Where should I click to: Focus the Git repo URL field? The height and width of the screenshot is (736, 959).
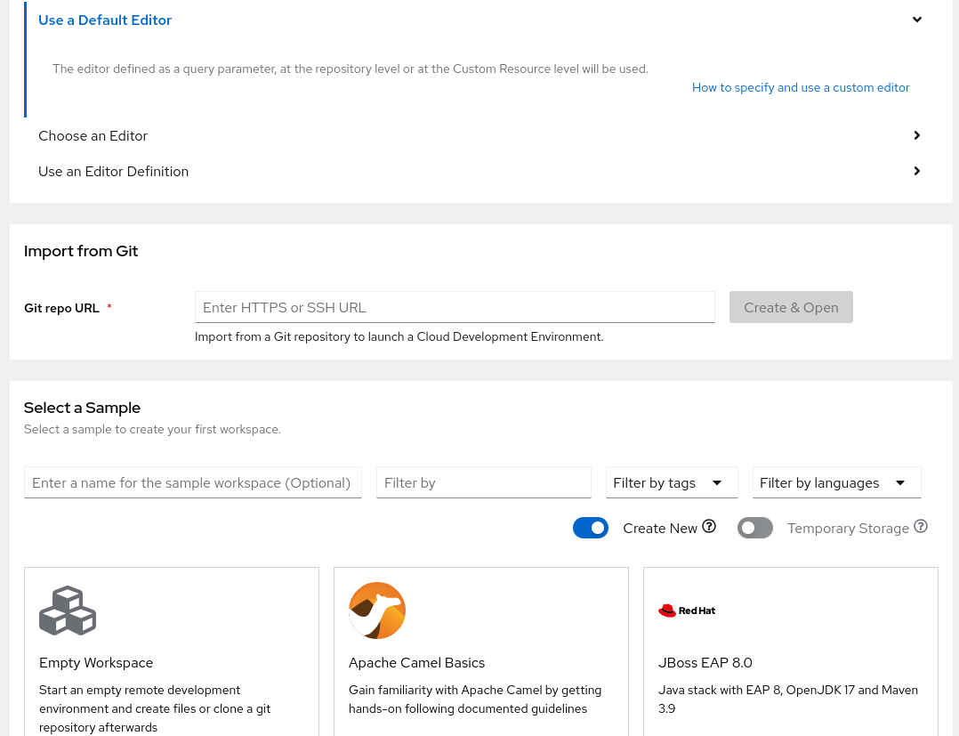[x=455, y=307]
